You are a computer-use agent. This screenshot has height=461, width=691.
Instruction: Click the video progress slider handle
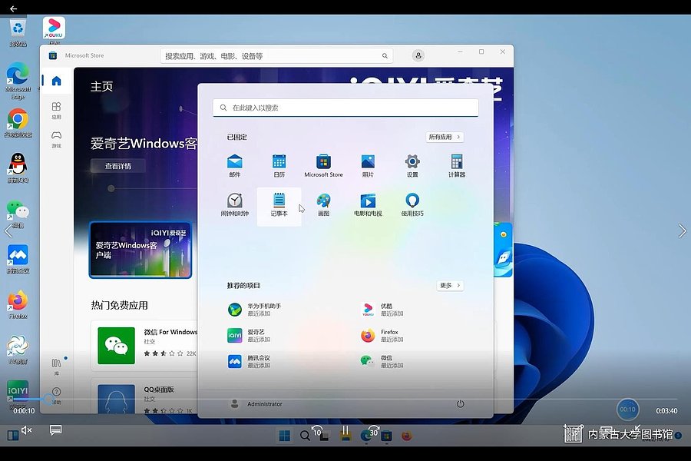click(x=48, y=400)
